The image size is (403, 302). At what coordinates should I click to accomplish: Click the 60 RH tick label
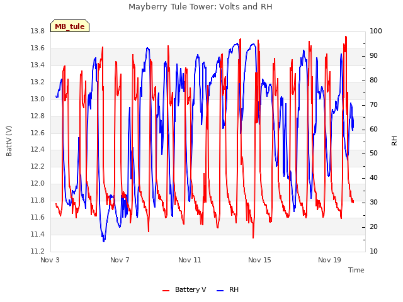coord(373,129)
